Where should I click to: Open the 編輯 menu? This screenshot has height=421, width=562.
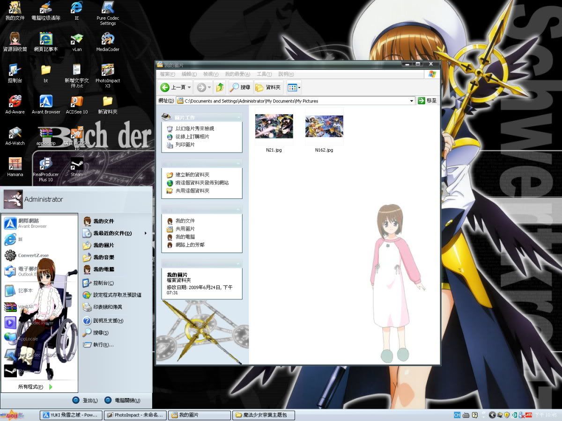click(189, 74)
